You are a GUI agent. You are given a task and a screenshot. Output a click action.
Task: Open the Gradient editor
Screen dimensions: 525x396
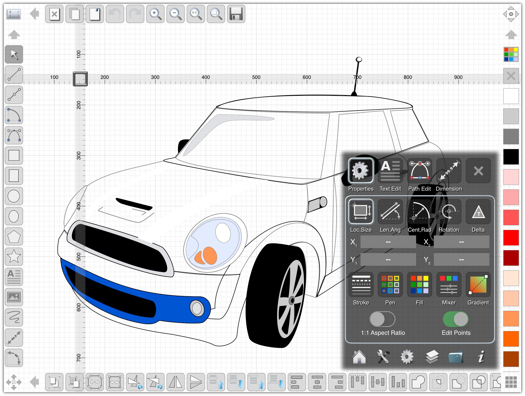(478, 285)
